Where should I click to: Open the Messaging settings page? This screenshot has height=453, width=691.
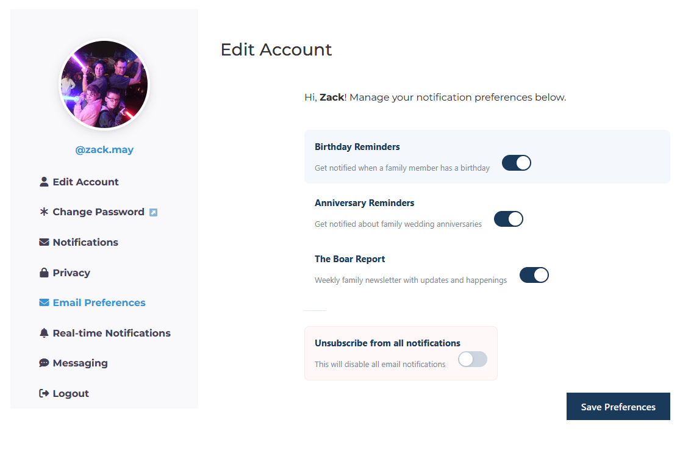(x=80, y=363)
